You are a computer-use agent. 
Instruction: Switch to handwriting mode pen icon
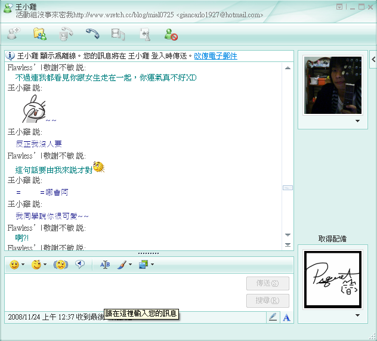coord(273,317)
